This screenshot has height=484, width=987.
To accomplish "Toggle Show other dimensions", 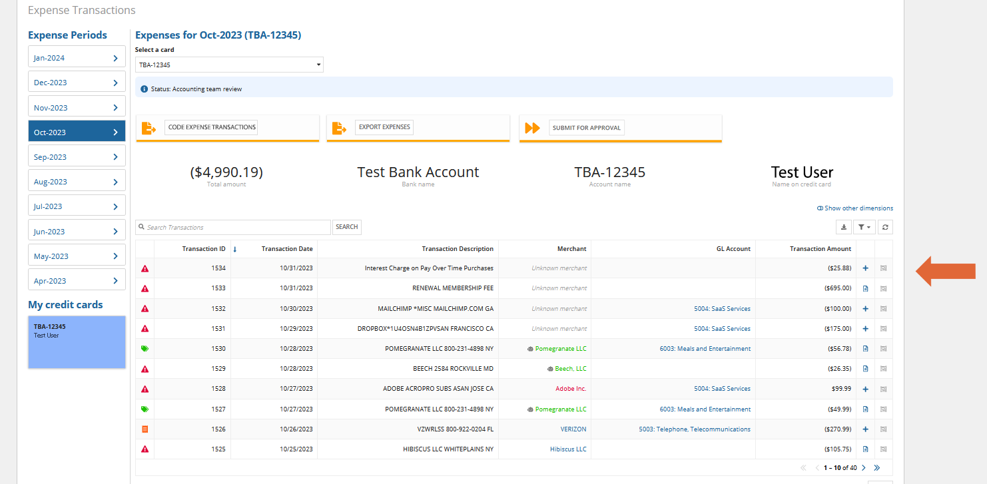I will [855, 208].
